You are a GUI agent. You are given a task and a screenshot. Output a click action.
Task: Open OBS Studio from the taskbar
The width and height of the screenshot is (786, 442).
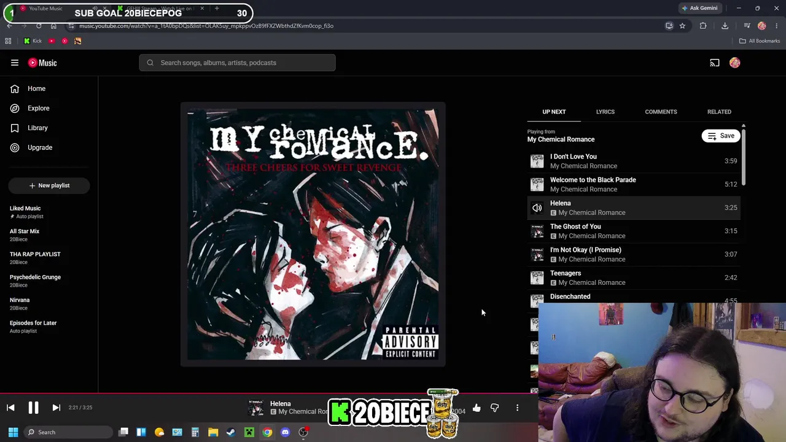click(x=303, y=432)
